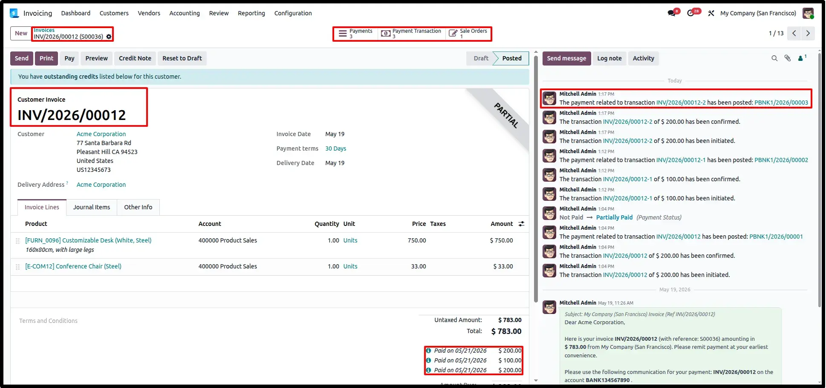Open company switcher My Company (San Francisco)
Screen dimensions: 826x388
tap(758, 13)
